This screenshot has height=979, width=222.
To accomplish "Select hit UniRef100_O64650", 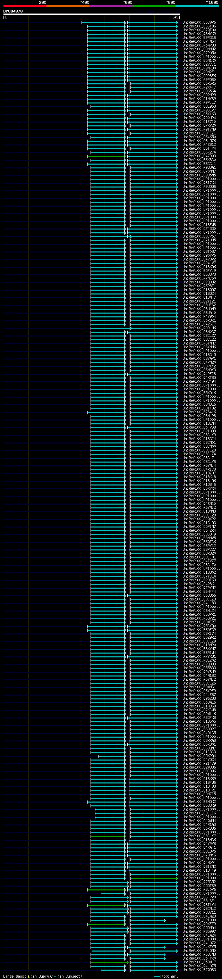I will [199, 137].
